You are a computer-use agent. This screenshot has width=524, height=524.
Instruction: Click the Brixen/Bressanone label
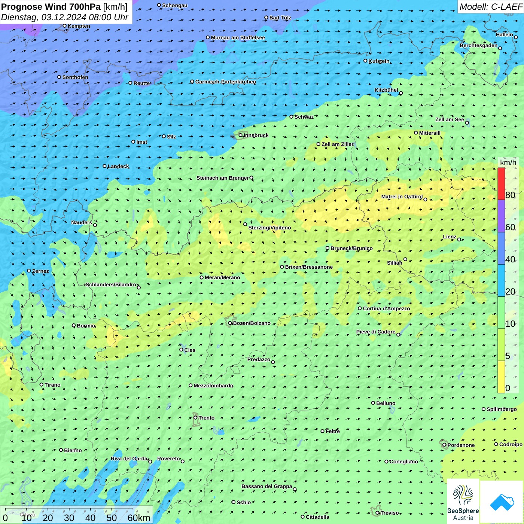point(309,267)
